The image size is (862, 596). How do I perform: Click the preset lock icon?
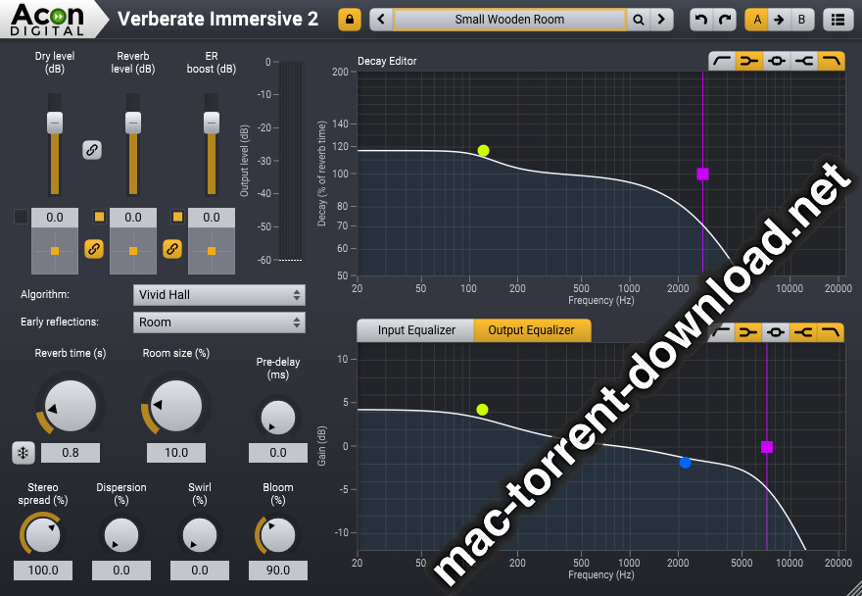[350, 20]
